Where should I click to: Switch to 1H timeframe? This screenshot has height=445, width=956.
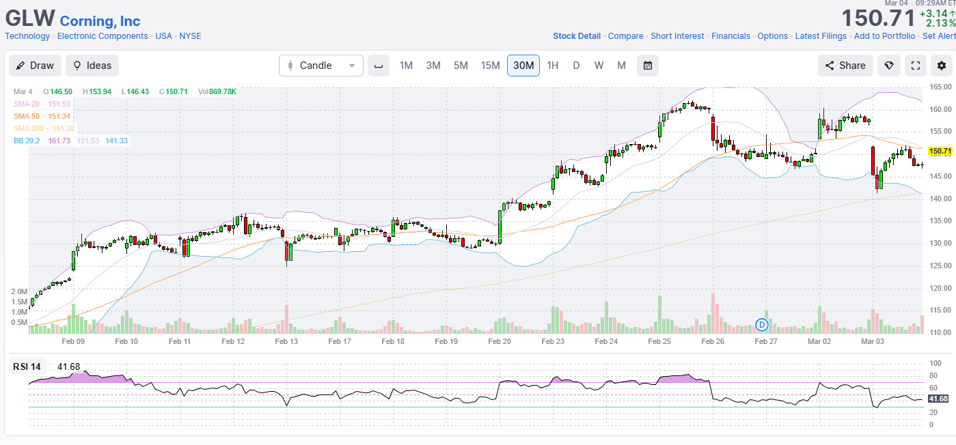552,66
